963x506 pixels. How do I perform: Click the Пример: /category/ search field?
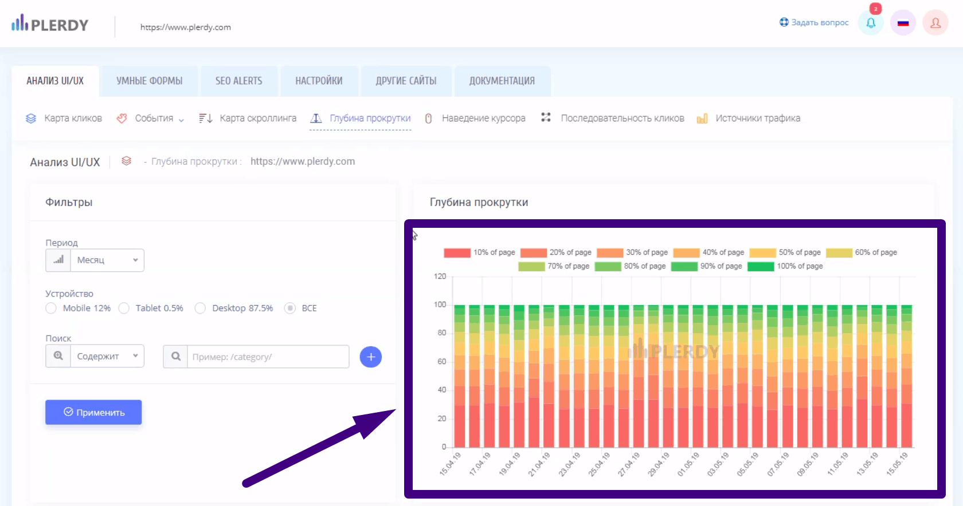[x=268, y=357]
